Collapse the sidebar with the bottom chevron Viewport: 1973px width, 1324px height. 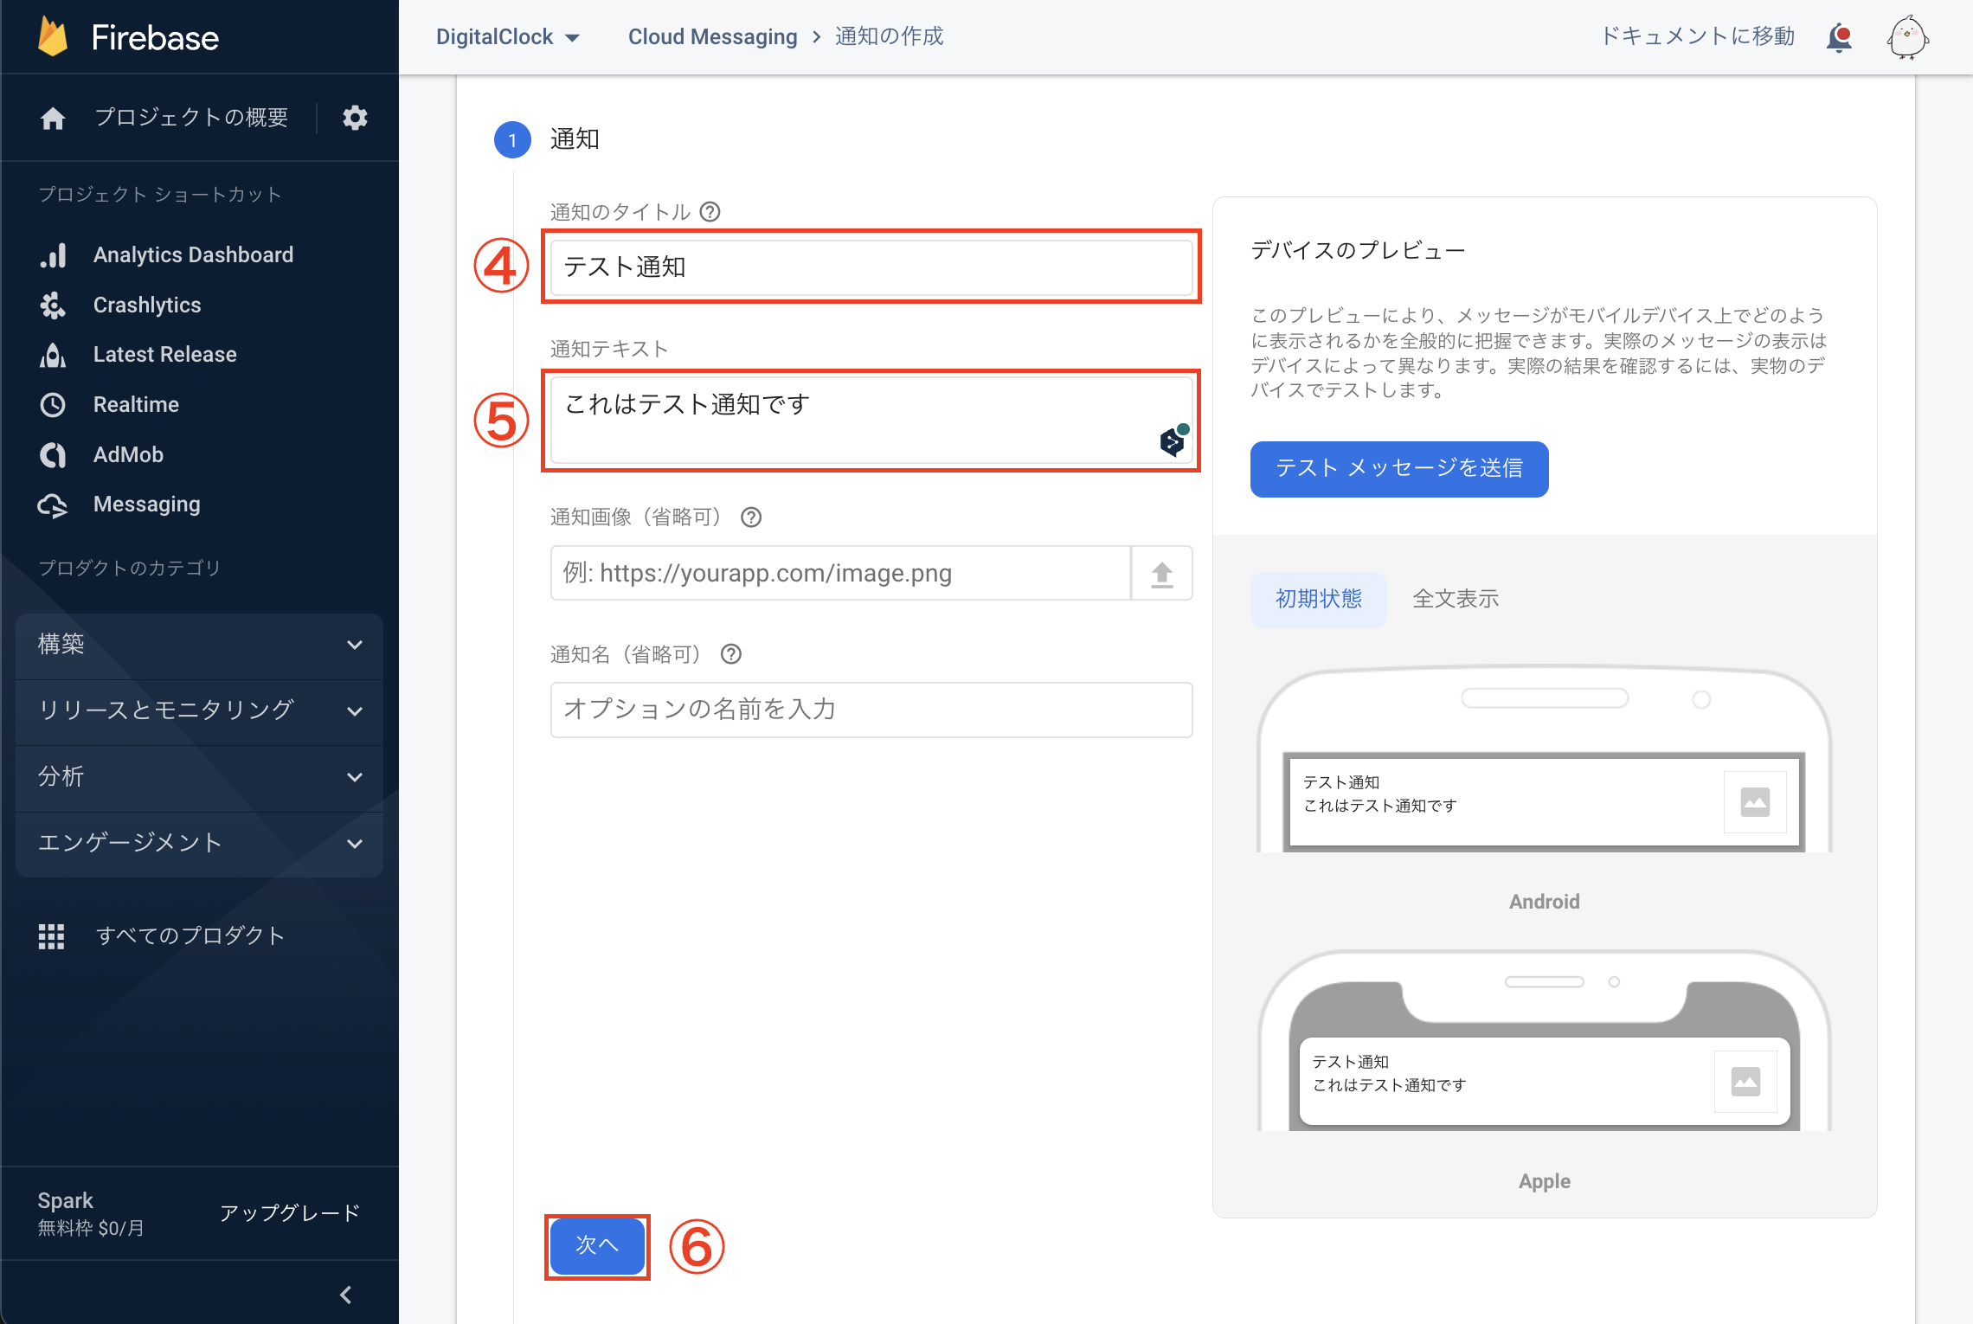(x=345, y=1295)
